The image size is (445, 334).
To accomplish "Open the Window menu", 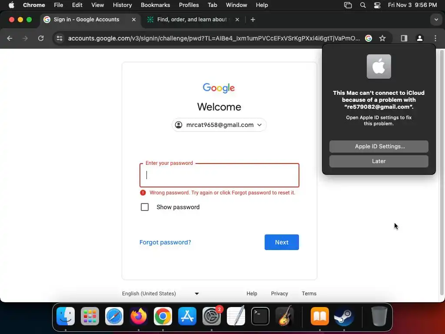I will pyautogui.click(x=236, y=5).
